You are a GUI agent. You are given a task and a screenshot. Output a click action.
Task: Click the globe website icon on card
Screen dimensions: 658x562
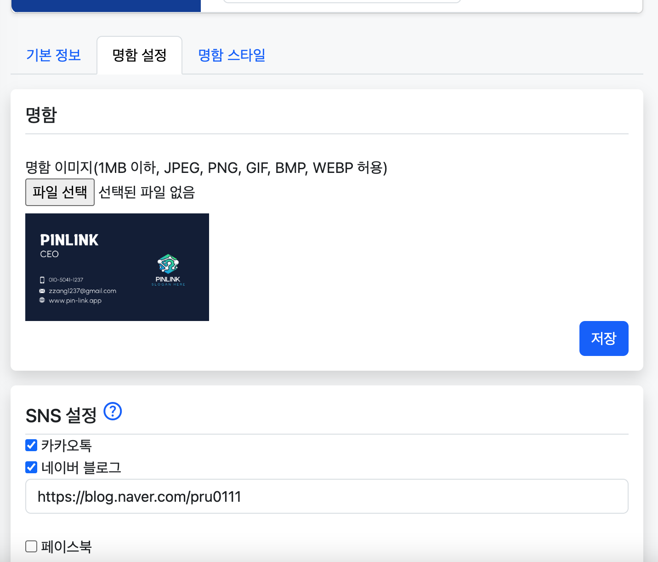(42, 300)
